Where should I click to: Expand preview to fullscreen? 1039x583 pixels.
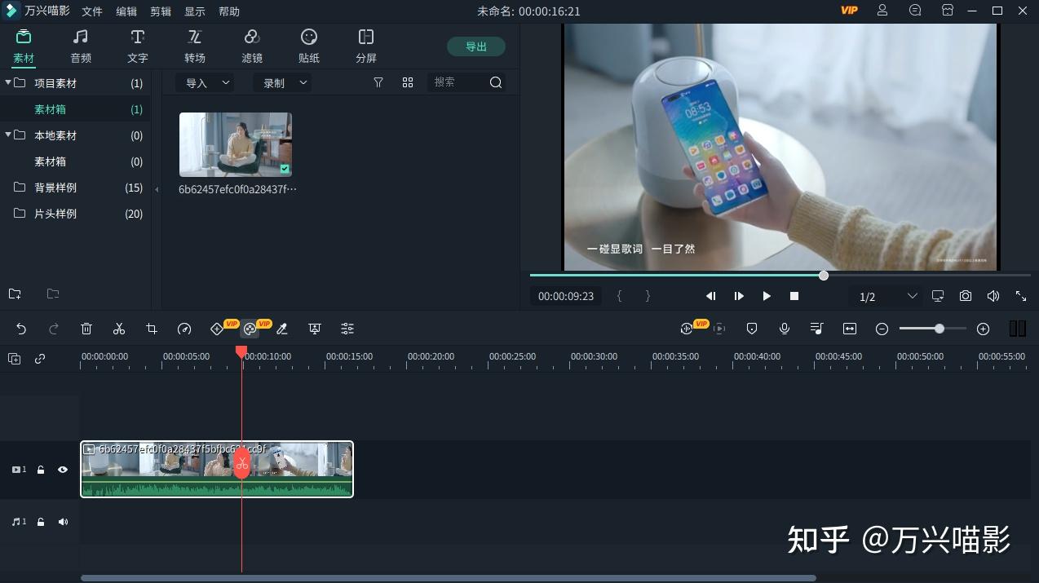click(1021, 296)
